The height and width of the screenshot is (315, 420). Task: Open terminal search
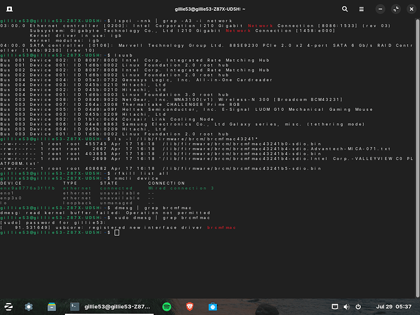(x=345, y=9)
